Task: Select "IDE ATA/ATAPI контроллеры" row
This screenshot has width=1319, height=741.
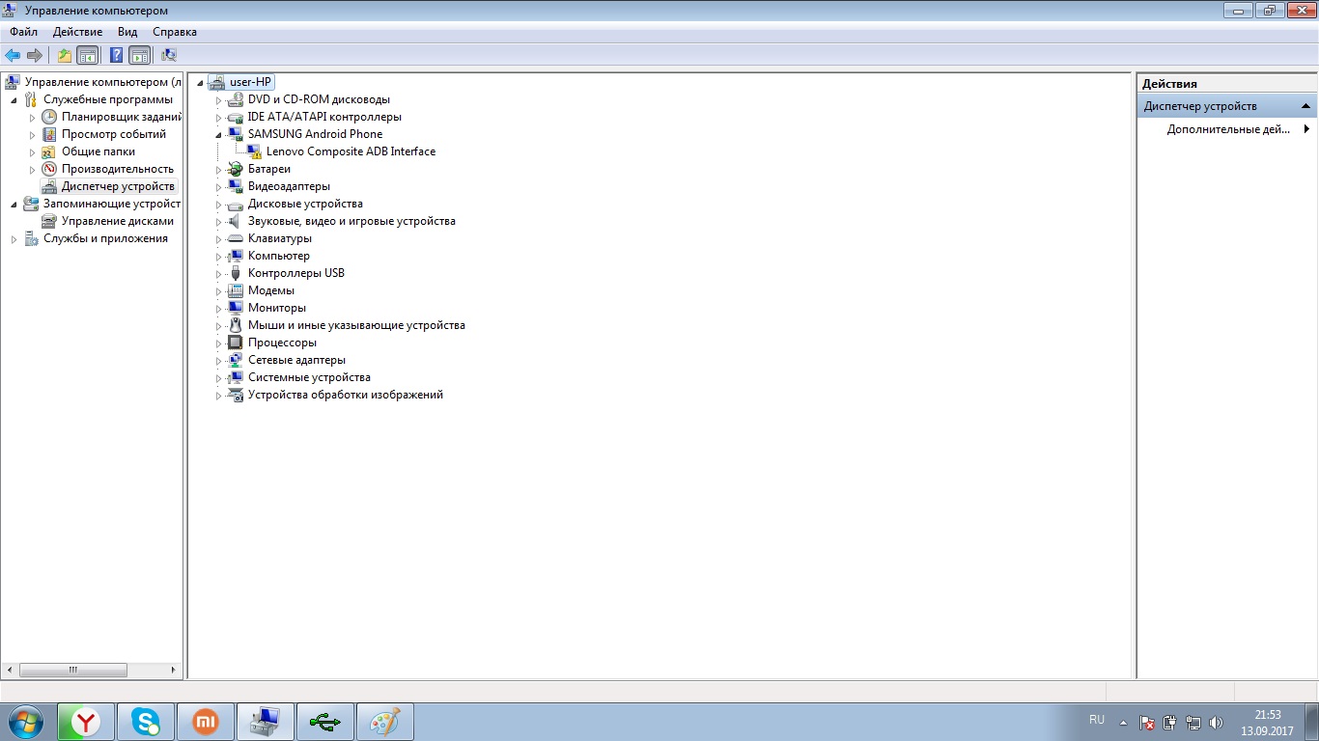Action: (x=324, y=117)
